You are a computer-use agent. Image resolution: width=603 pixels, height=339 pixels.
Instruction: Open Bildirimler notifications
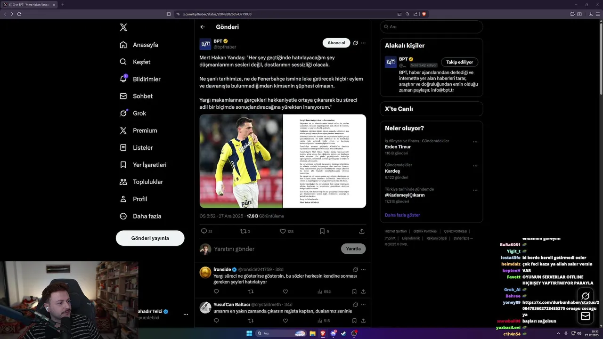pos(140,79)
